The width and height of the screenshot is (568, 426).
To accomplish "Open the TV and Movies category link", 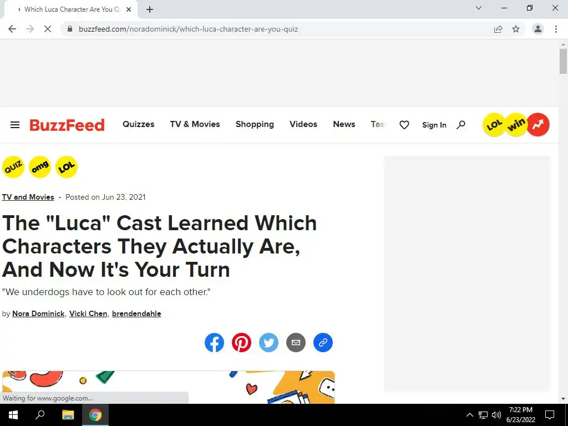I will coord(28,197).
